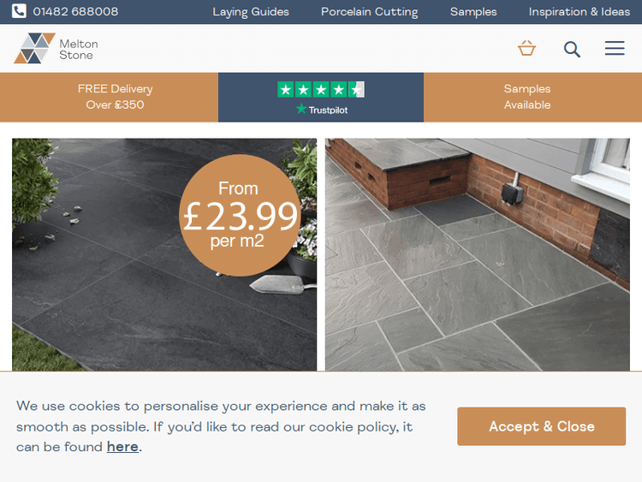
Task: Open the search magnifier icon
Action: pos(572,49)
